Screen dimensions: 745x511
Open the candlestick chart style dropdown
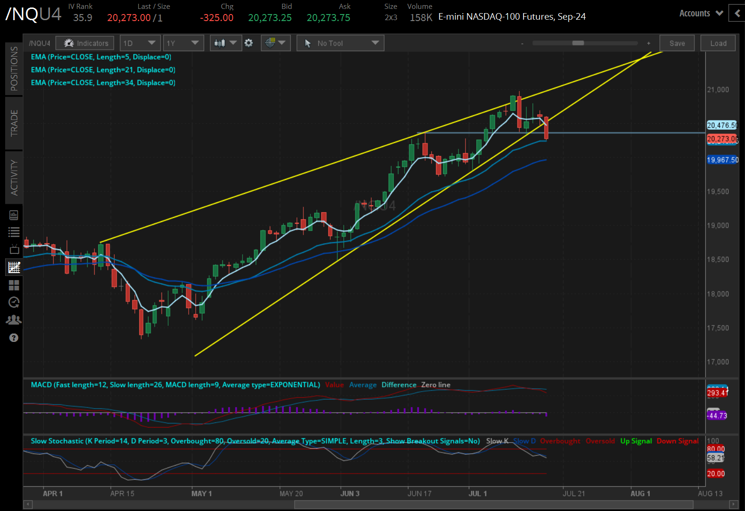226,43
